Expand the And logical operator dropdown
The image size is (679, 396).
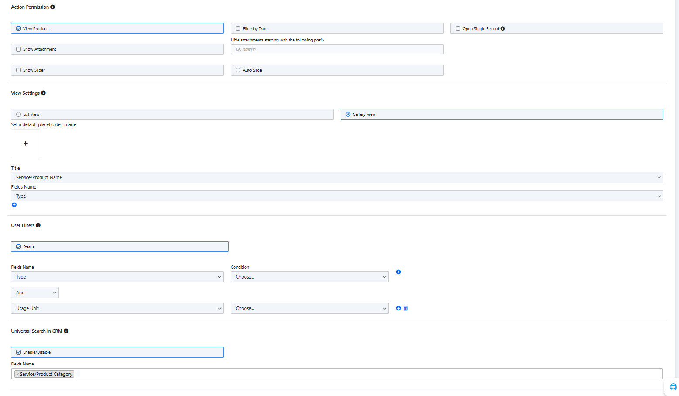coord(35,293)
